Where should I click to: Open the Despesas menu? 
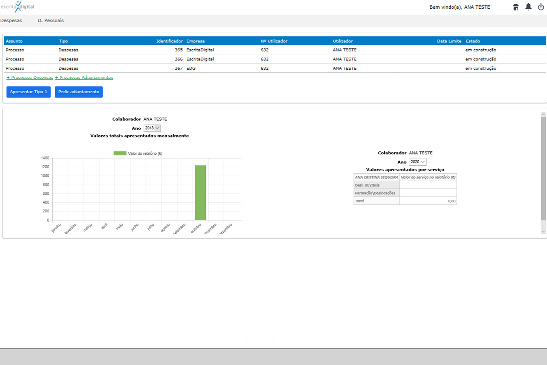(x=11, y=21)
